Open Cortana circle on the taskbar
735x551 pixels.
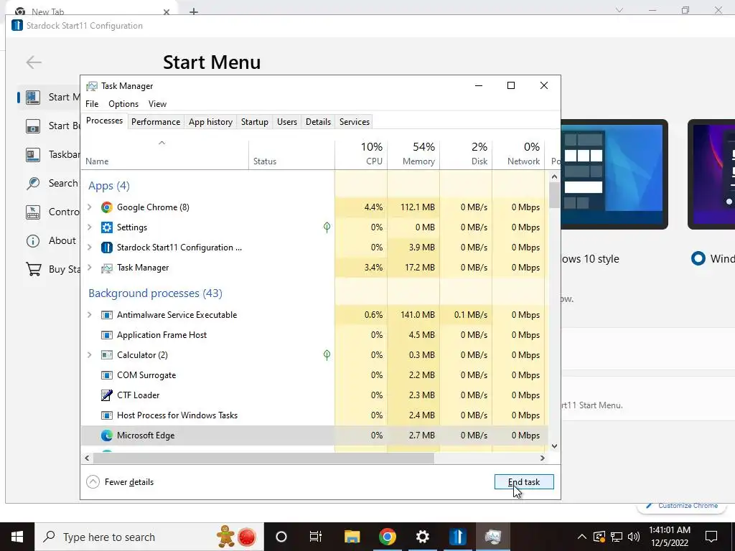[281, 537]
